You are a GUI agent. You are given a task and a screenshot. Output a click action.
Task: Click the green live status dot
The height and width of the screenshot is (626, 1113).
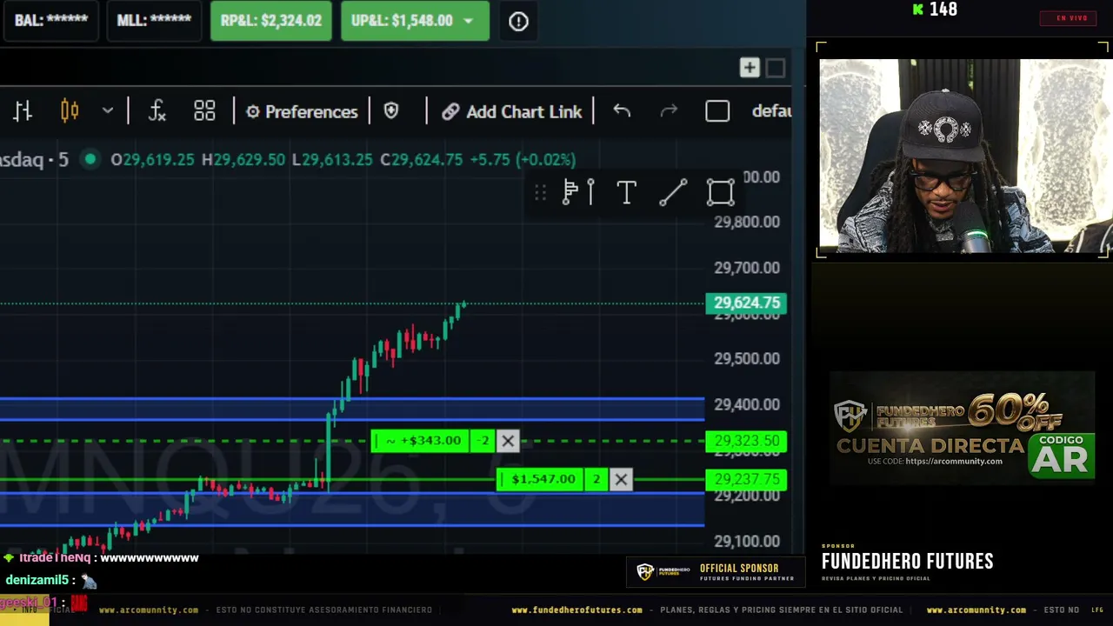(90, 159)
